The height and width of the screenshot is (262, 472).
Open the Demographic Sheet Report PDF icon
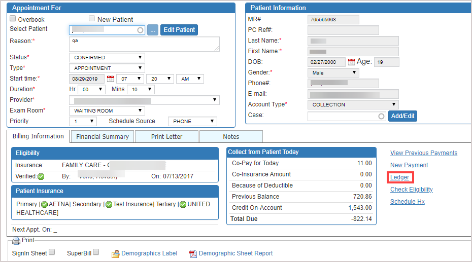pyautogui.click(x=192, y=253)
